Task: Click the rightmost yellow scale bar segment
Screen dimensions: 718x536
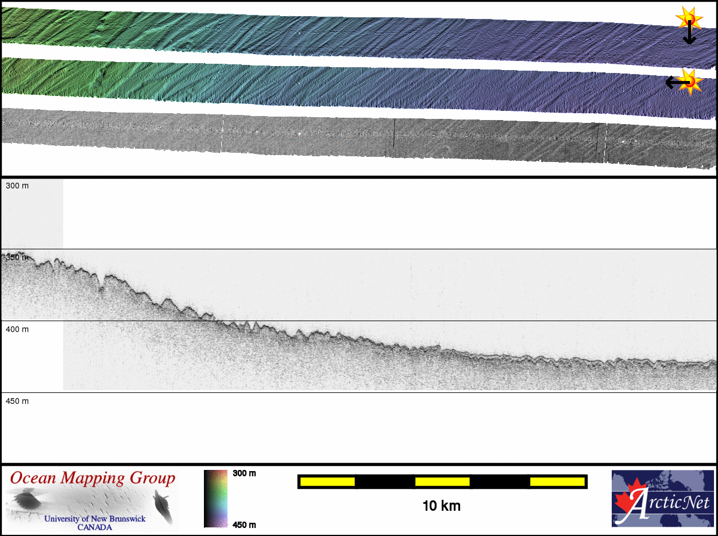Action: [x=557, y=481]
